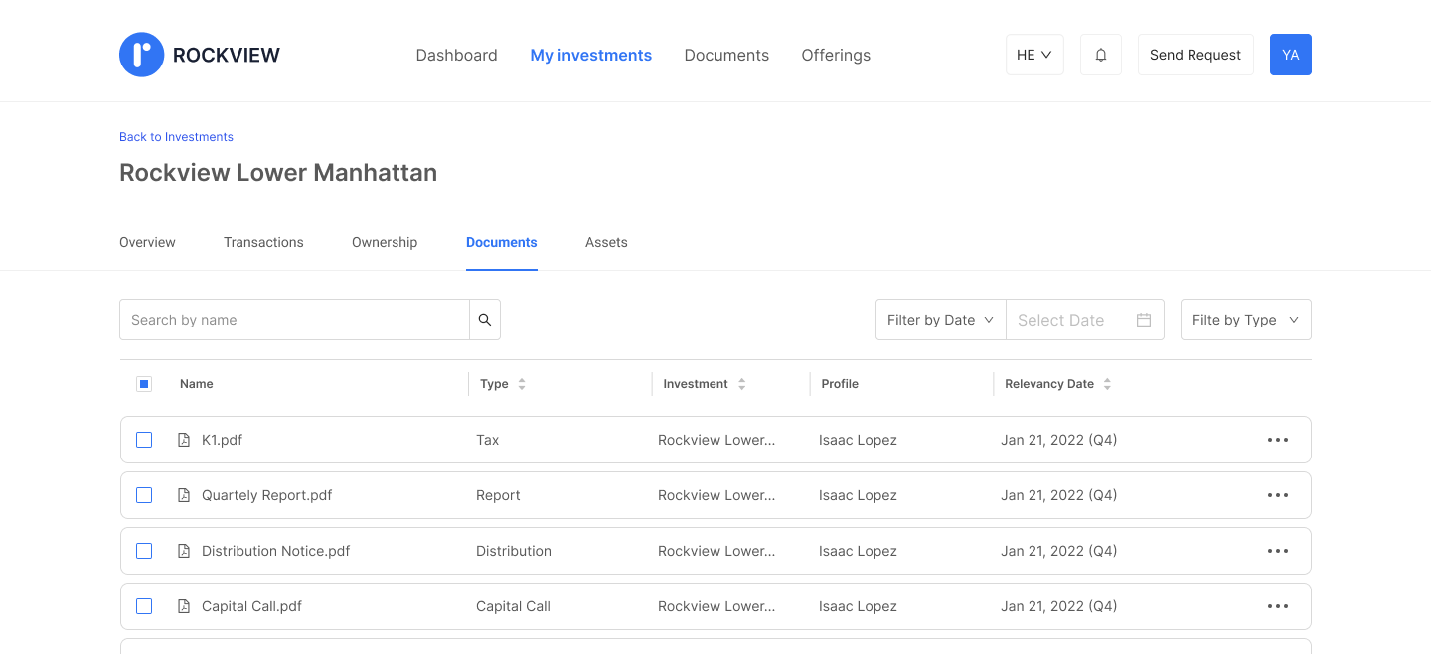
Task: Open the three-dot menu for Quartely Report.pdf
Action: coord(1278,494)
